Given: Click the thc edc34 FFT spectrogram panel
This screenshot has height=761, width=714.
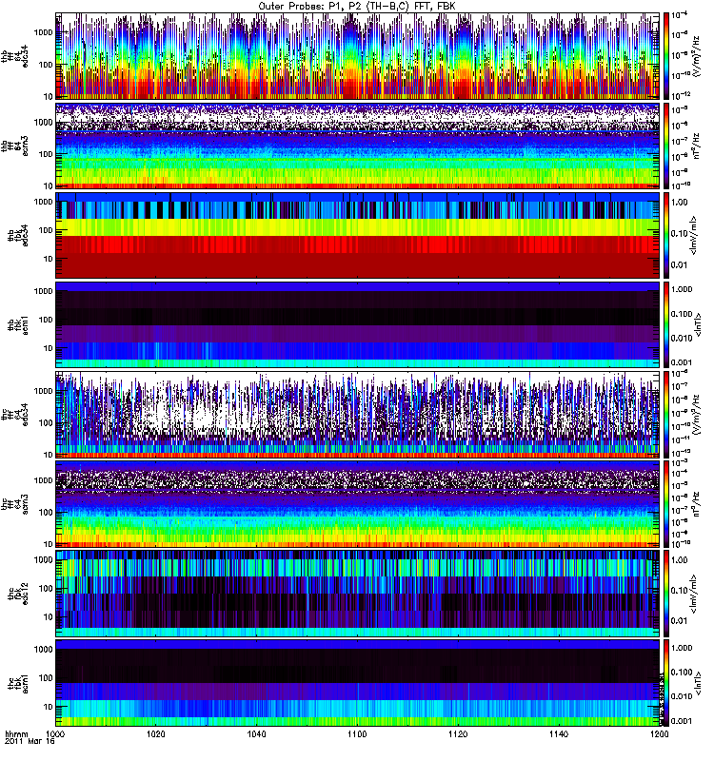Looking at the screenshot, I should click(357, 414).
